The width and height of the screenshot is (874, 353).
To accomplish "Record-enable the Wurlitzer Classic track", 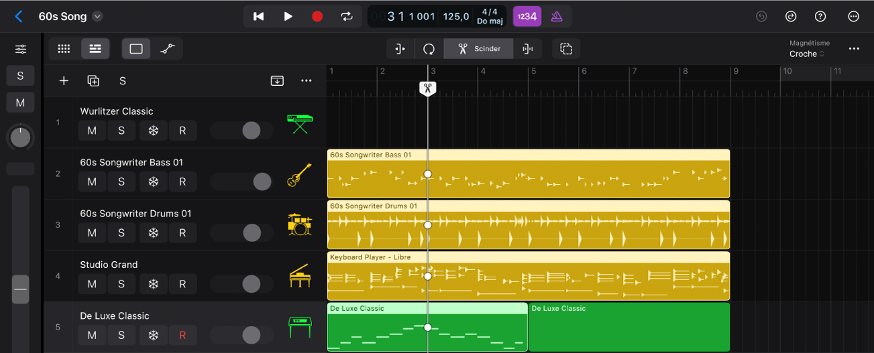I will click(x=182, y=131).
